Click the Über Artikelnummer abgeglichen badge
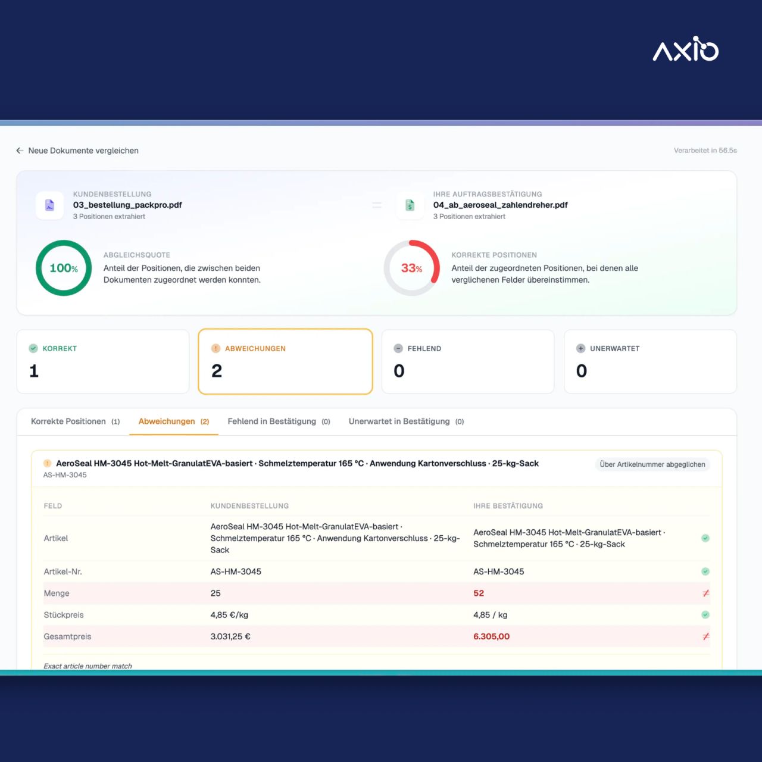This screenshot has height=762, width=762. click(652, 464)
